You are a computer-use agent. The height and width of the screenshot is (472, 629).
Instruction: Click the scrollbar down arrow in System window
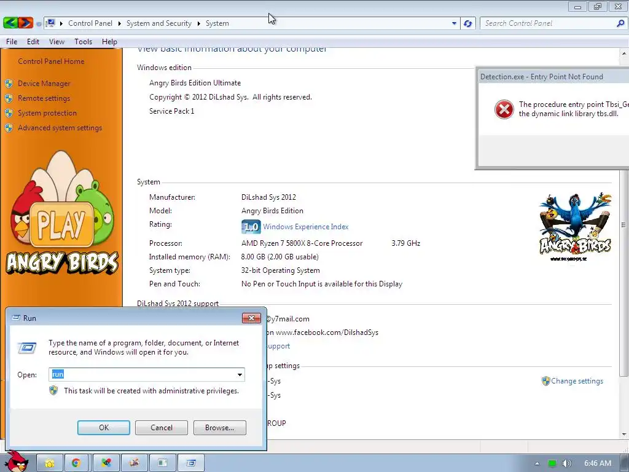point(624,435)
